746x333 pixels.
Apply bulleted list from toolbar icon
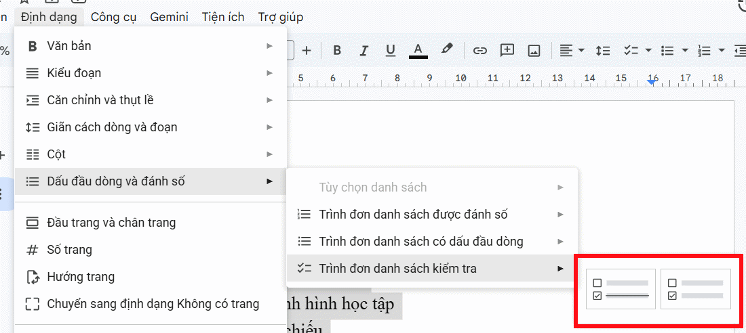[x=668, y=50]
